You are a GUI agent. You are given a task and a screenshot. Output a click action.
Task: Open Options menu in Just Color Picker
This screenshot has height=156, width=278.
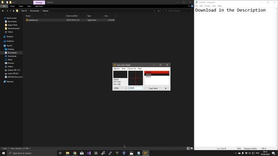point(116,68)
